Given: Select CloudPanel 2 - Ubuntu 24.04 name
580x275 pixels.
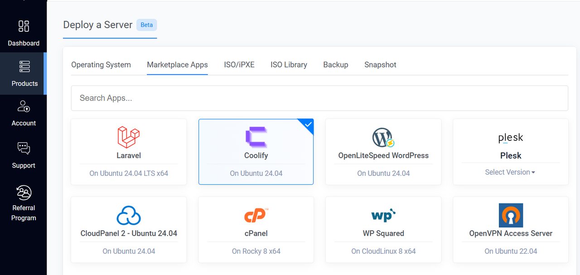Looking at the screenshot, I should pyautogui.click(x=129, y=233).
